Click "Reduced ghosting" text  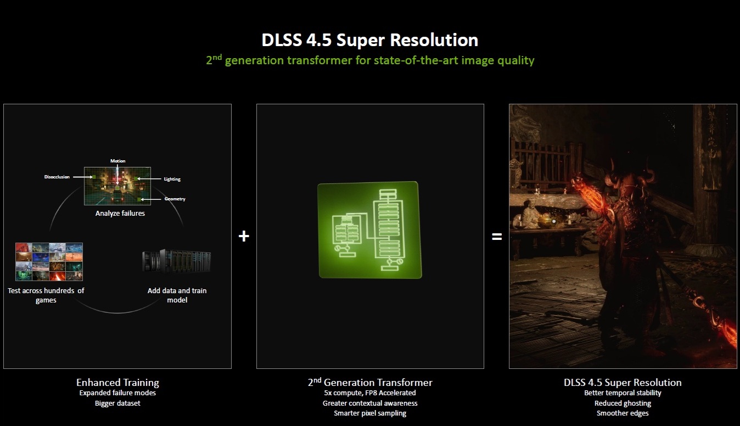(623, 403)
